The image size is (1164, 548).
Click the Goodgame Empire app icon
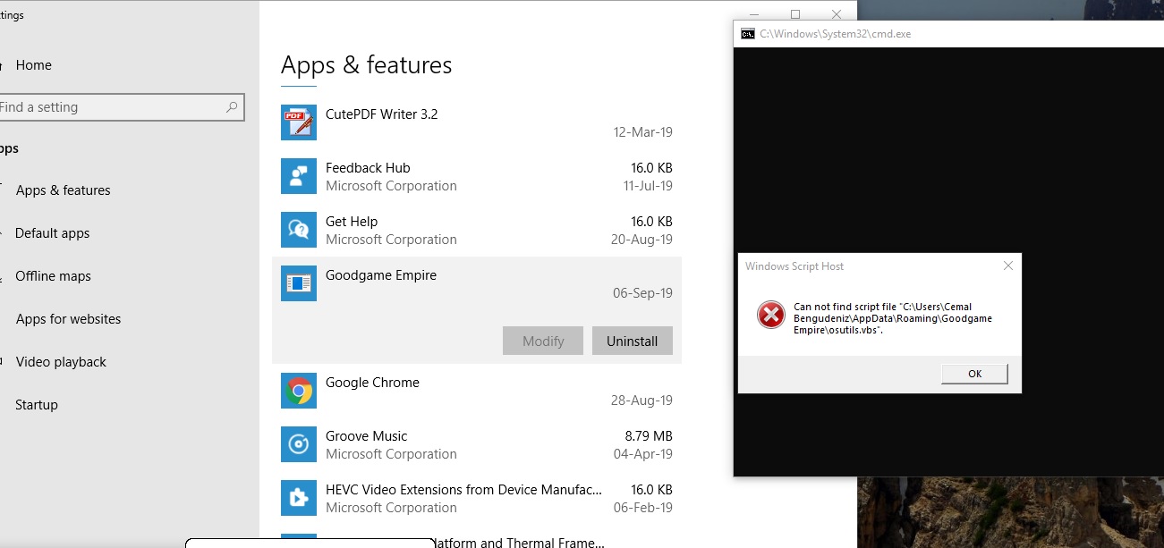[299, 283]
